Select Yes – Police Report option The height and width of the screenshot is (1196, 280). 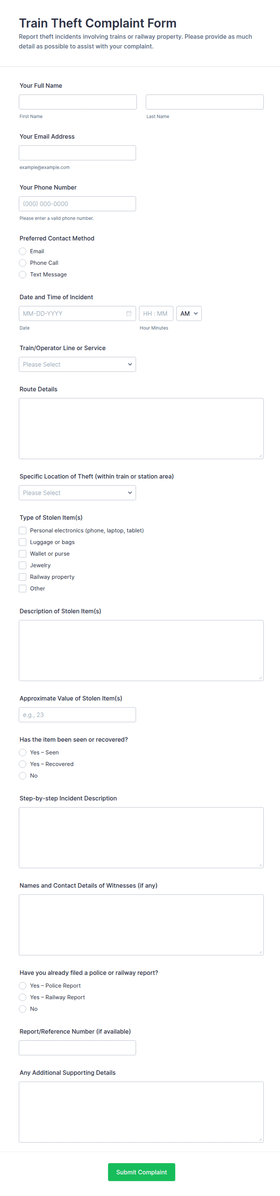23,985
